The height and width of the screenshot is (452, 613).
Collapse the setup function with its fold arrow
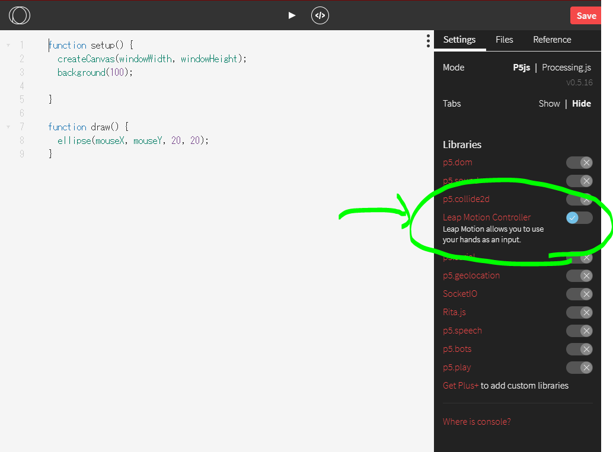[8, 44]
